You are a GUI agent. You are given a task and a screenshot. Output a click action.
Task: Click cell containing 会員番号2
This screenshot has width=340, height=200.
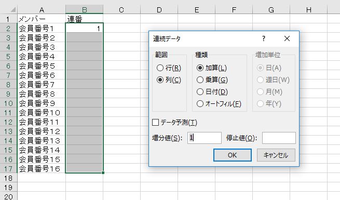(x=42, y=37)
